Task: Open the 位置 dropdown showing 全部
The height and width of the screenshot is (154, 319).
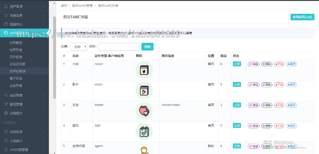Action: 79,47
